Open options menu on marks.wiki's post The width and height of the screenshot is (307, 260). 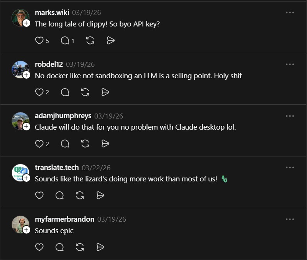coord(290,12)
